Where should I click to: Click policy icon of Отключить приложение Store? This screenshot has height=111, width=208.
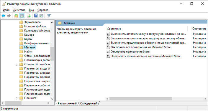pos(108,52)
